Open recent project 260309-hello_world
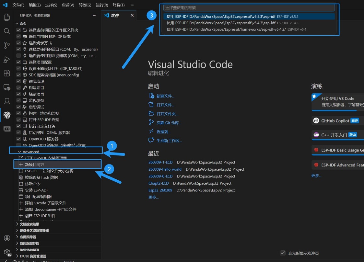 (165, 169)
